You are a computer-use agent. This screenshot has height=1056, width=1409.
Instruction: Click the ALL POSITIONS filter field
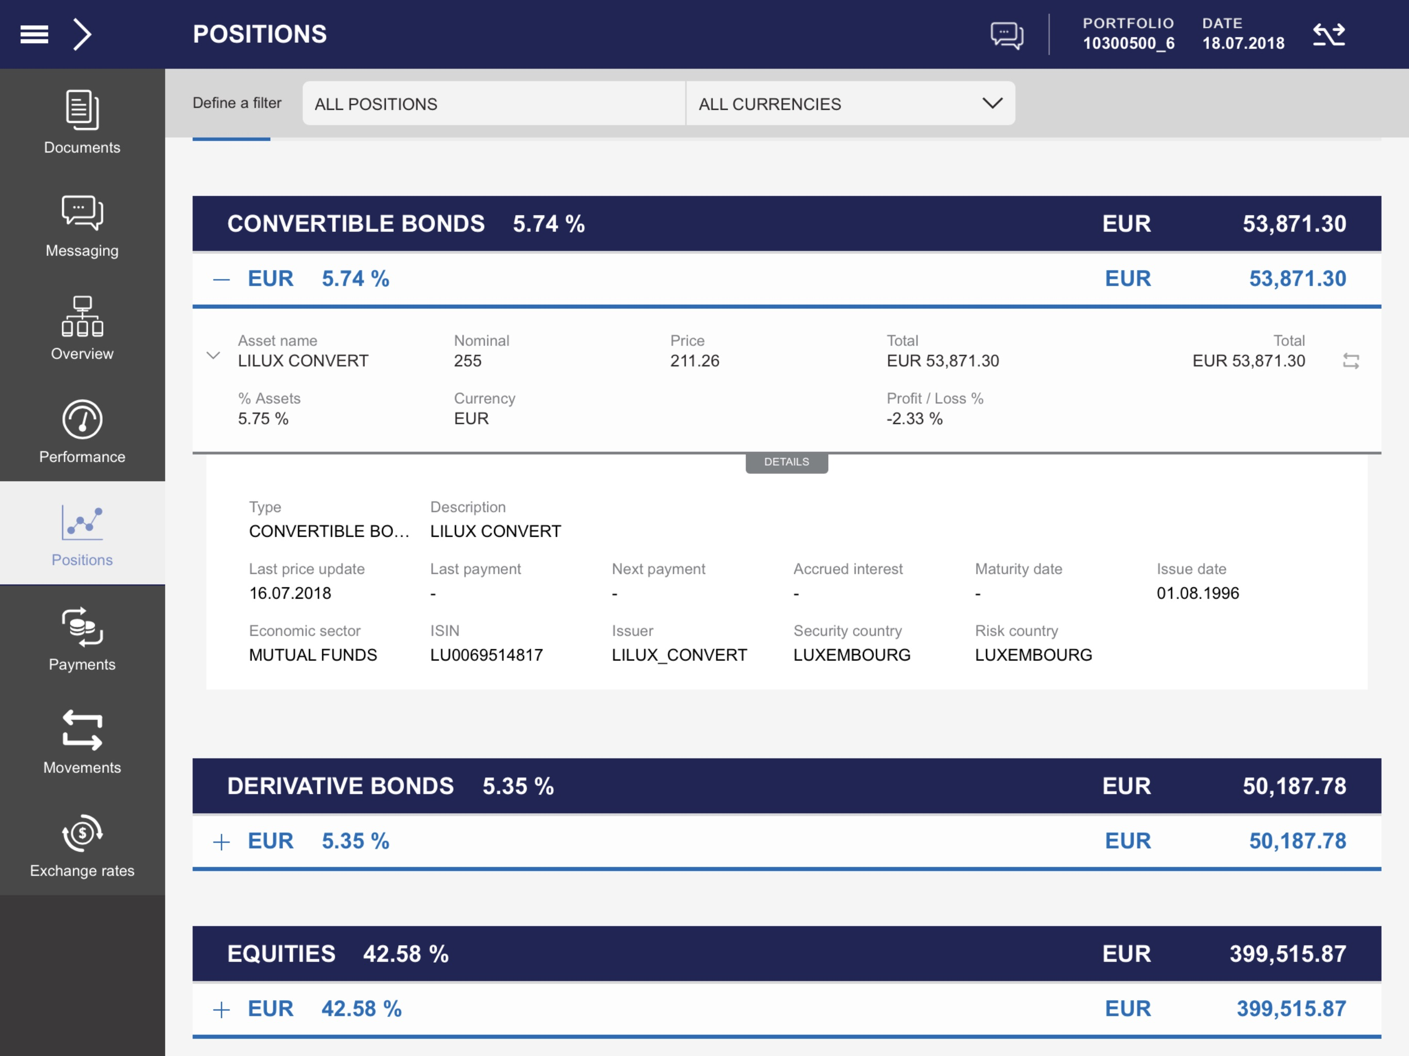coord(494,104)
